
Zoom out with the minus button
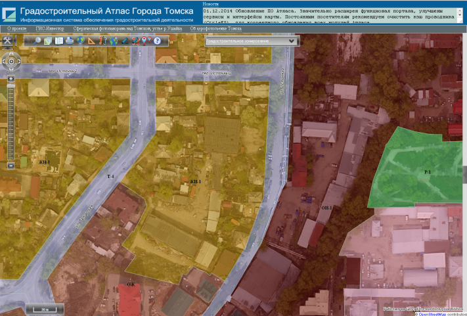11,165
